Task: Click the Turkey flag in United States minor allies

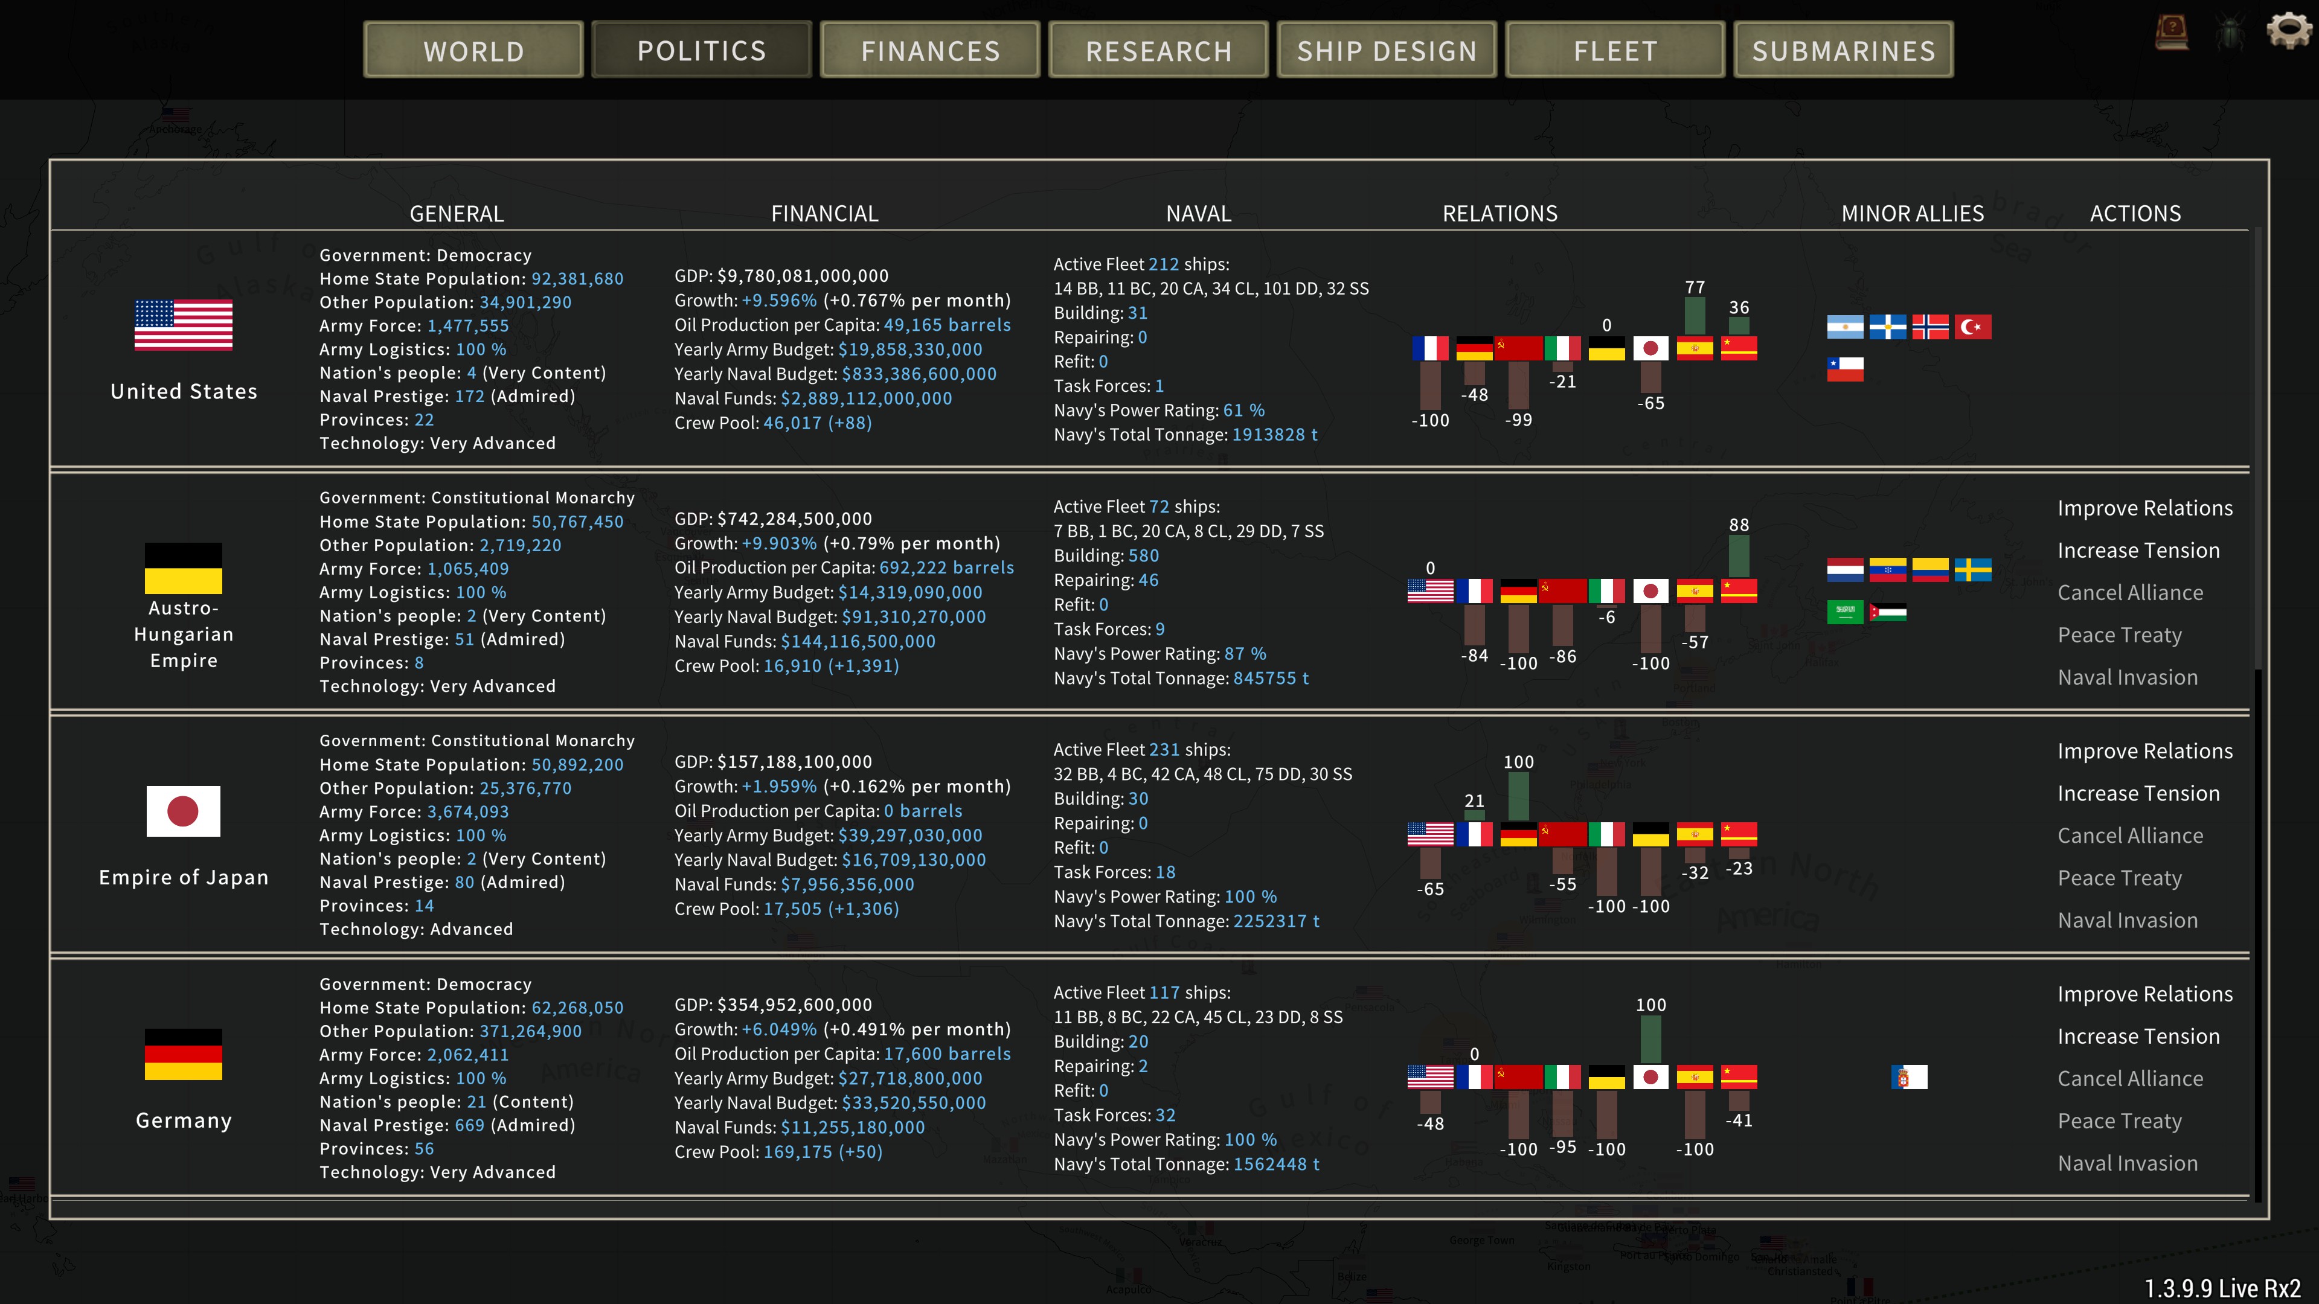Action: [x=1972, y=327]
